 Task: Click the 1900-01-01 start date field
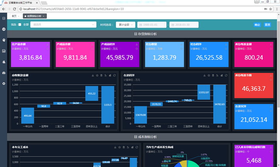pyautogui.click(x=152, y=25)
